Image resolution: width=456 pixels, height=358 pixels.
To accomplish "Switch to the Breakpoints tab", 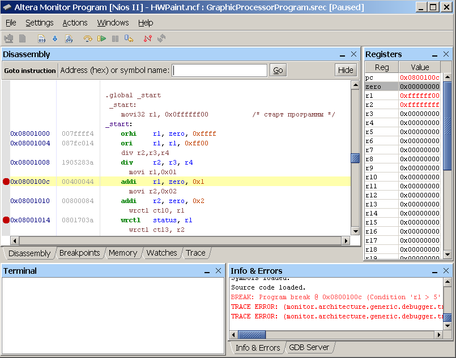I will 79,253.
